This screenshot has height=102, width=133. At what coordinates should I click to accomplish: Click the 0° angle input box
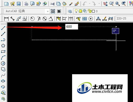tap(115, 31)
